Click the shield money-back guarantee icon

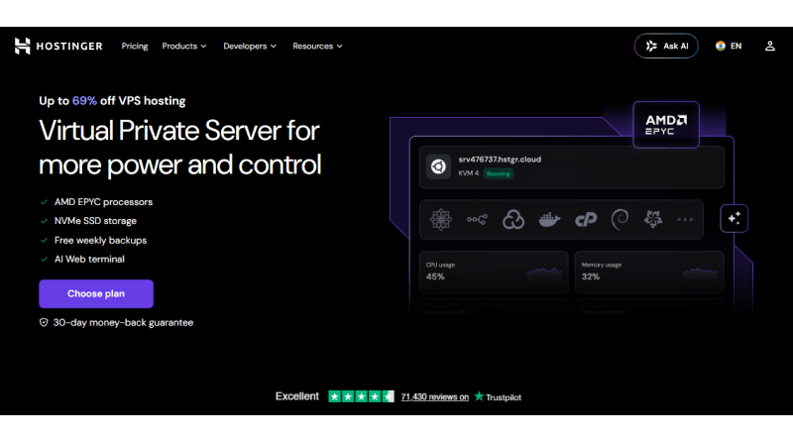coord(44,323)
